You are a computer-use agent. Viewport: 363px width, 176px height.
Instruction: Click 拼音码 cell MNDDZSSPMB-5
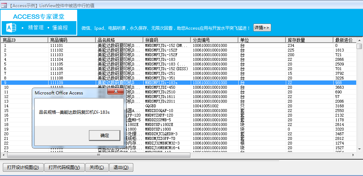pos(158,119)
